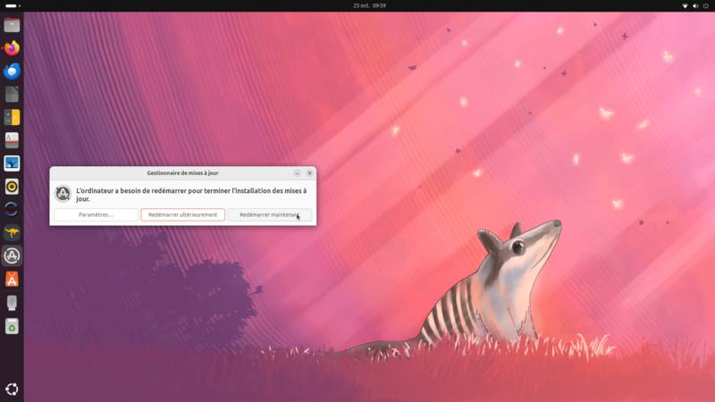Open the document scanner icon in dock
Viewport: 715px width, 402px height.
pyautogui.click(x=12, y=140)
